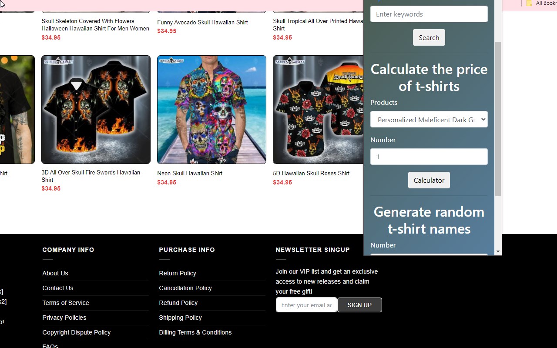Click the scrollbar down arrow in popup

(x=498, y=251)
